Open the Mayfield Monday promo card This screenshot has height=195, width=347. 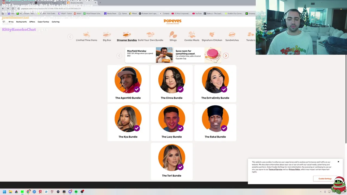coord(149,55)
